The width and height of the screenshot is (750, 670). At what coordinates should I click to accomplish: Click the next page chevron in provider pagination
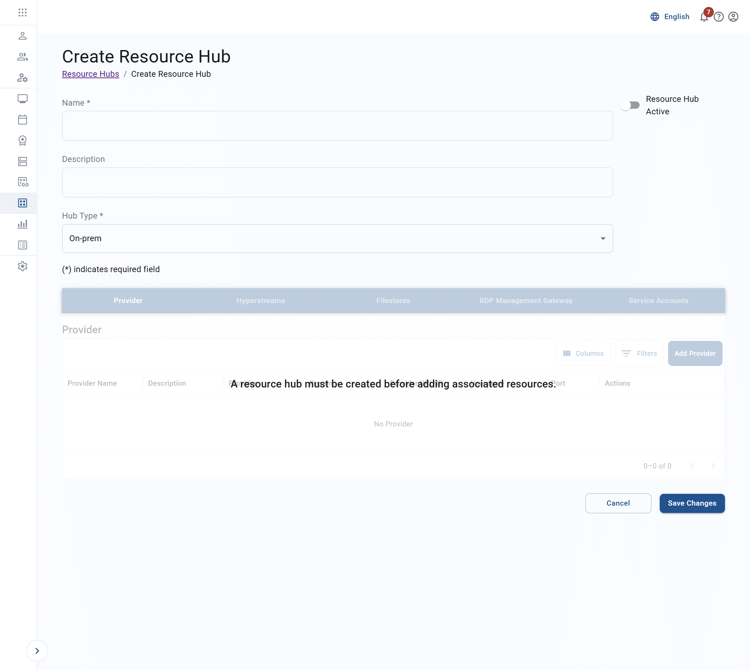(x=713, y=466)
